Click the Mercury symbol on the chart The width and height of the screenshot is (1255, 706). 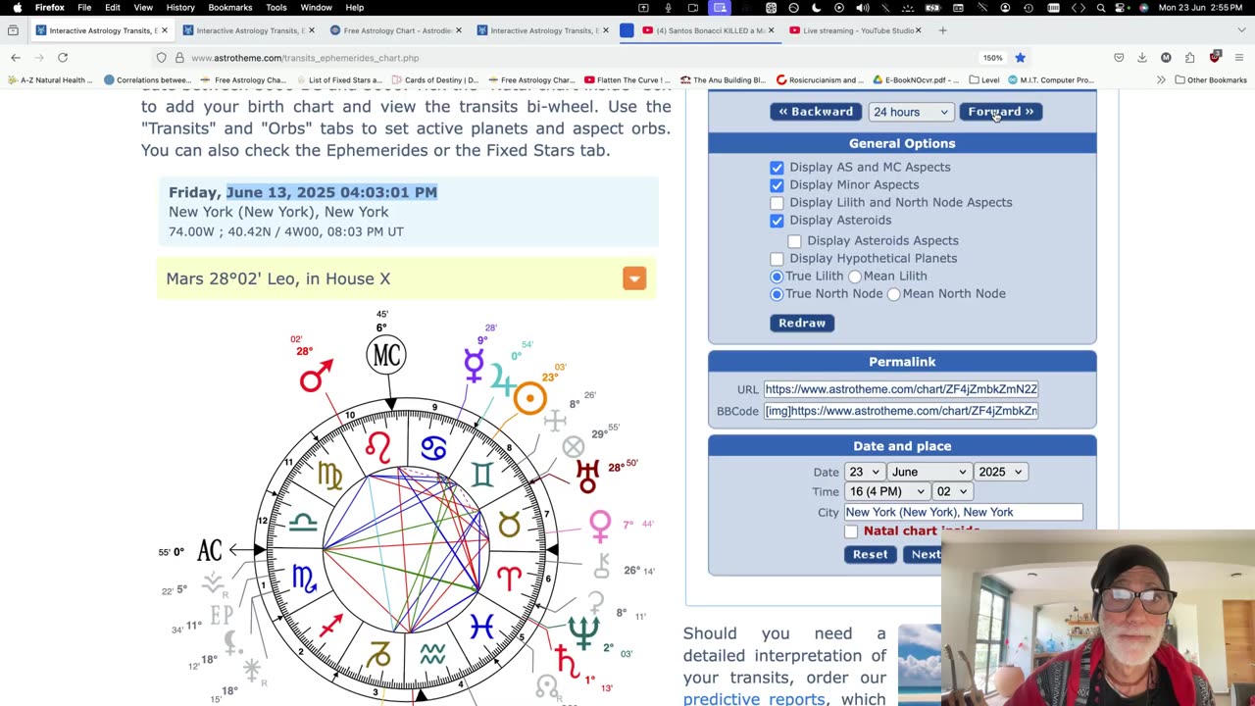(x=474, y=366)
